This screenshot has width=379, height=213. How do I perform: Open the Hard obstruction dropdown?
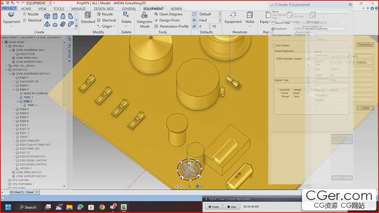(x=220, y=20)
